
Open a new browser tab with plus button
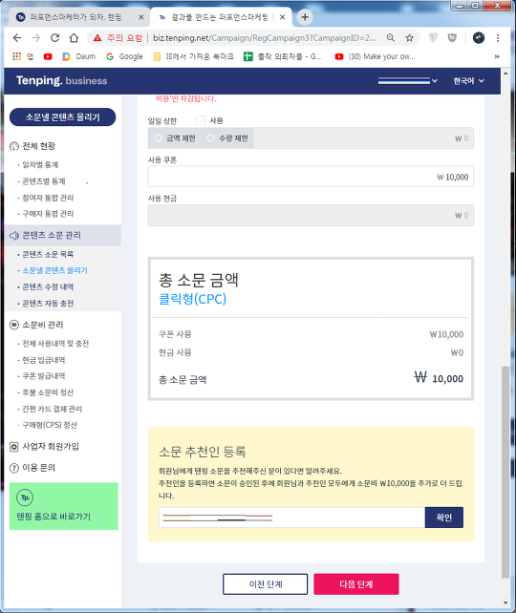305,17
